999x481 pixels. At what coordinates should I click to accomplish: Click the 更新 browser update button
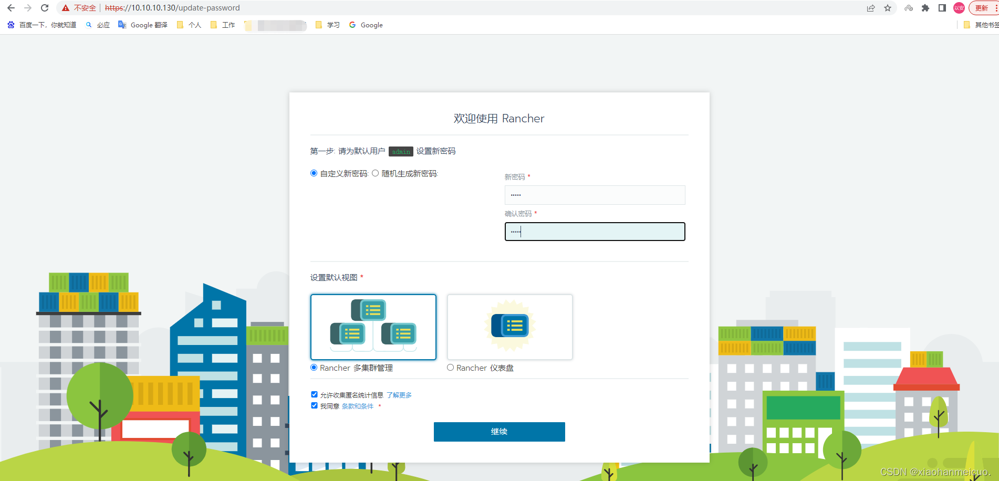pyautogui.click(x=981, y=8)
